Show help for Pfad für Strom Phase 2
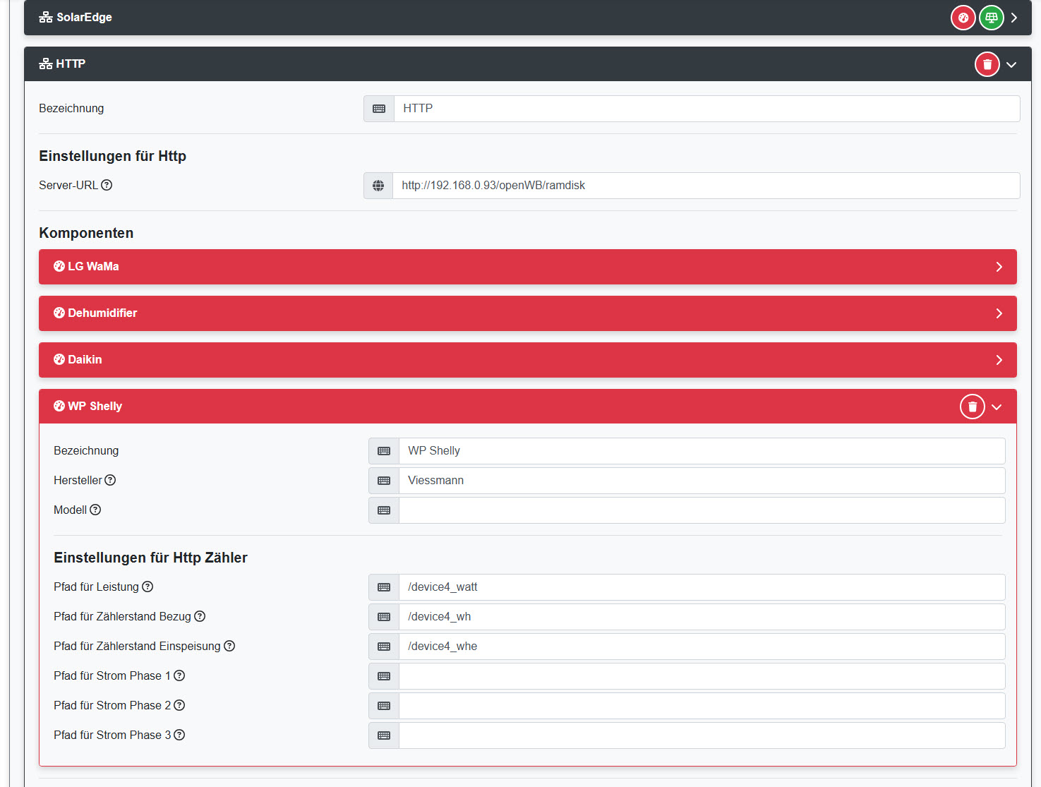1041x787 pixels. [179, 705]
